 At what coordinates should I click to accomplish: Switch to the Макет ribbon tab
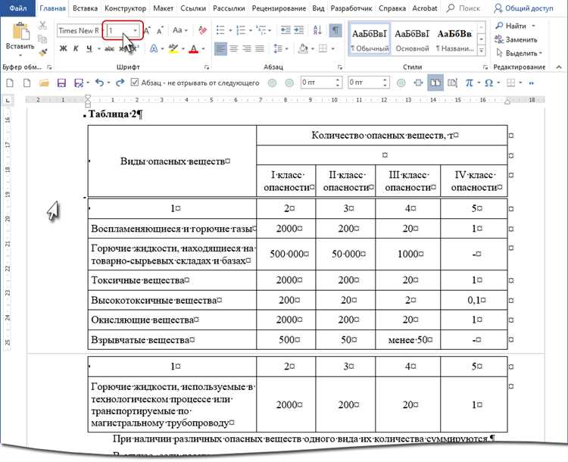click(163, 8)
